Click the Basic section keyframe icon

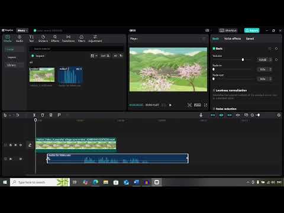click(x=276, y=49)
